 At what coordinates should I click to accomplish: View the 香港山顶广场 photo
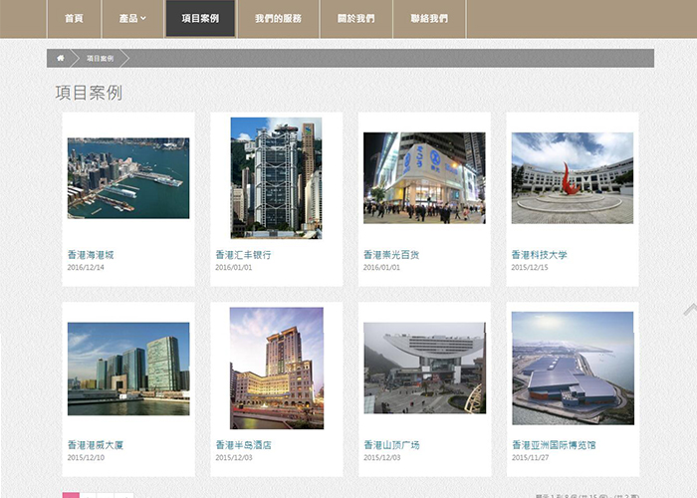pos(424,368)
